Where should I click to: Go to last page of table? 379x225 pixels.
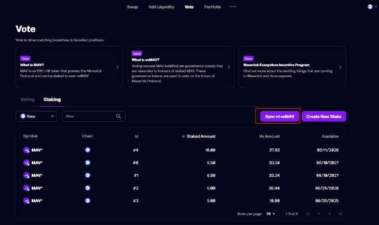pos(340,214)
